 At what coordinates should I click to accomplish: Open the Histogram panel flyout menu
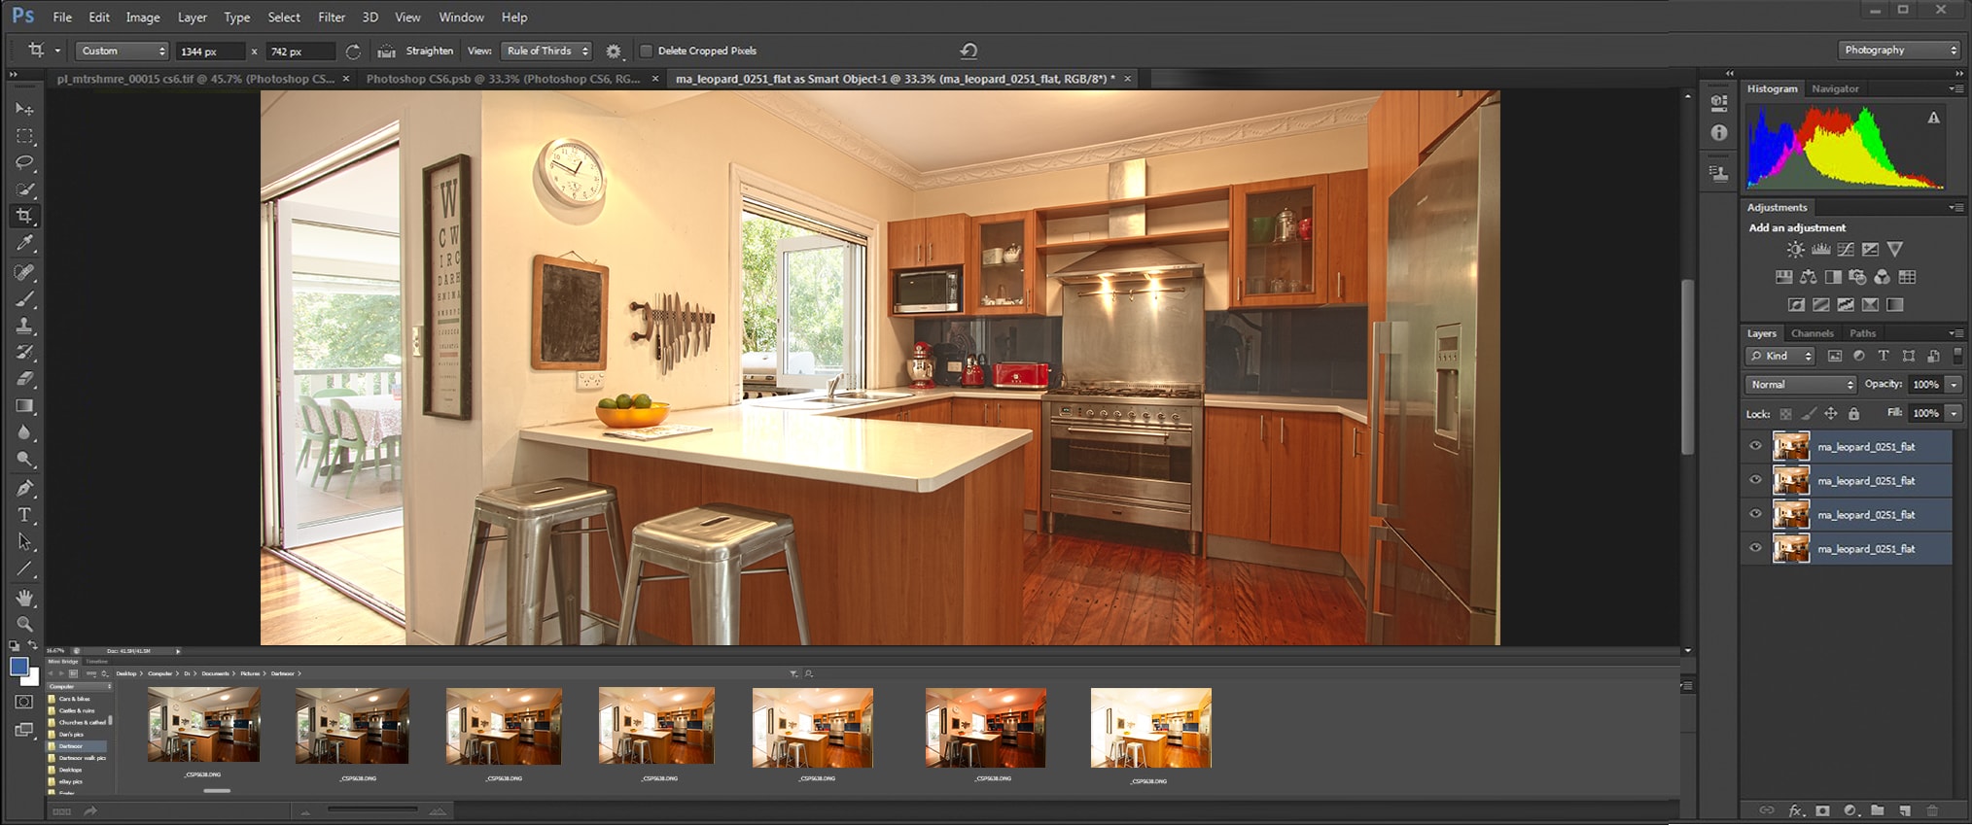(x=1954, y=88)
